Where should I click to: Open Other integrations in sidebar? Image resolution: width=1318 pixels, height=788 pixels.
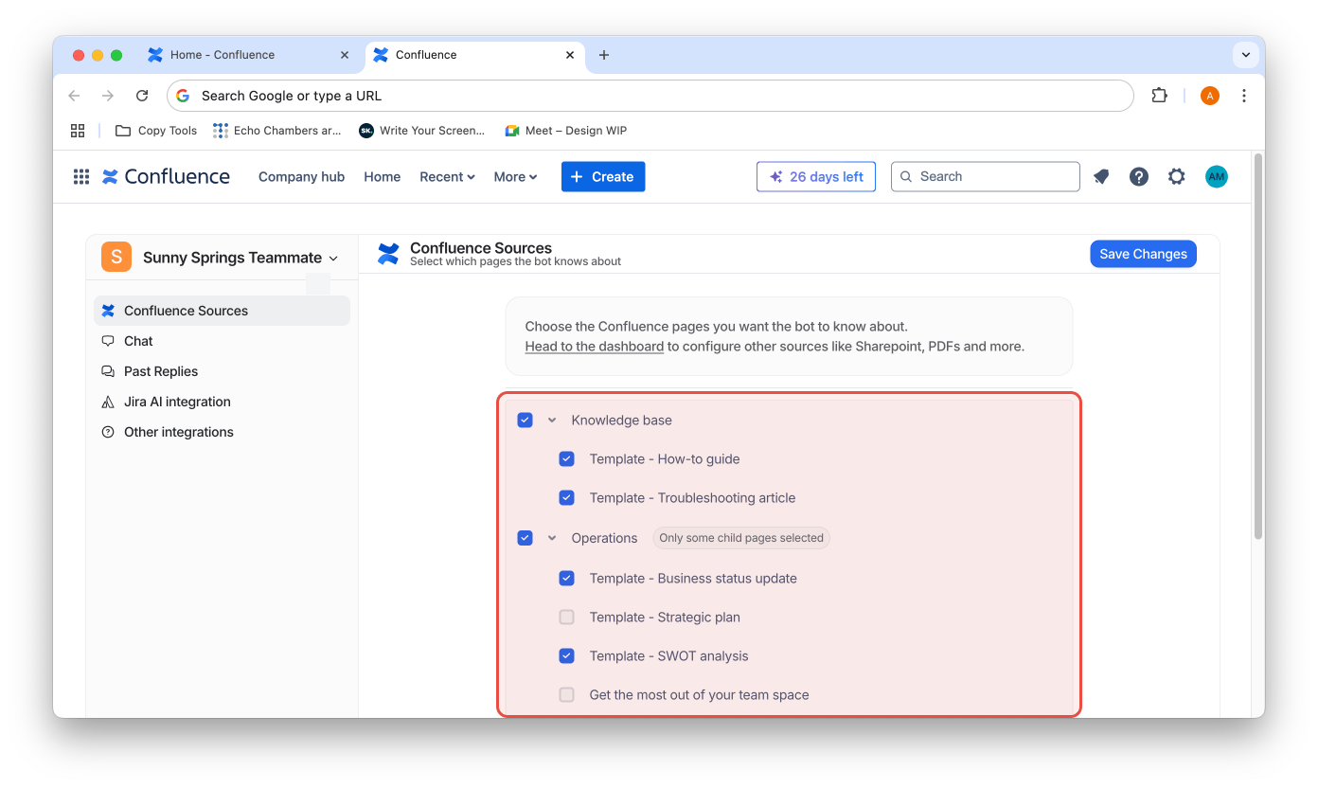pyautogui.click(x=222, y=432)
